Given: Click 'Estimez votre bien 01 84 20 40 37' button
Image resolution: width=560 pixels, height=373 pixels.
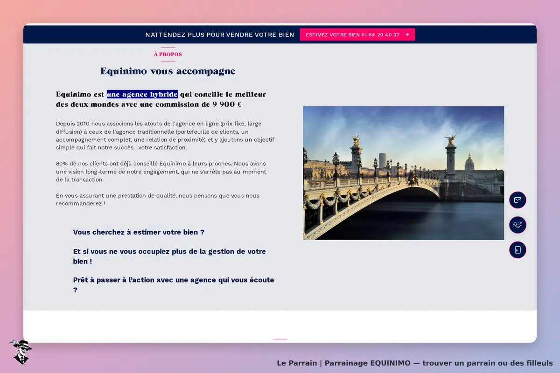Looking at the screenshot, I should point(357,35).
